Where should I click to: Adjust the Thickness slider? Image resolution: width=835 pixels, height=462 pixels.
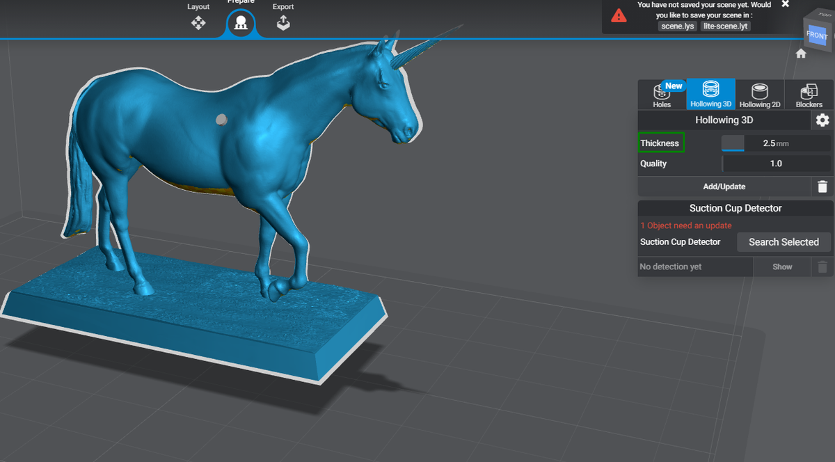pos(732,143)
